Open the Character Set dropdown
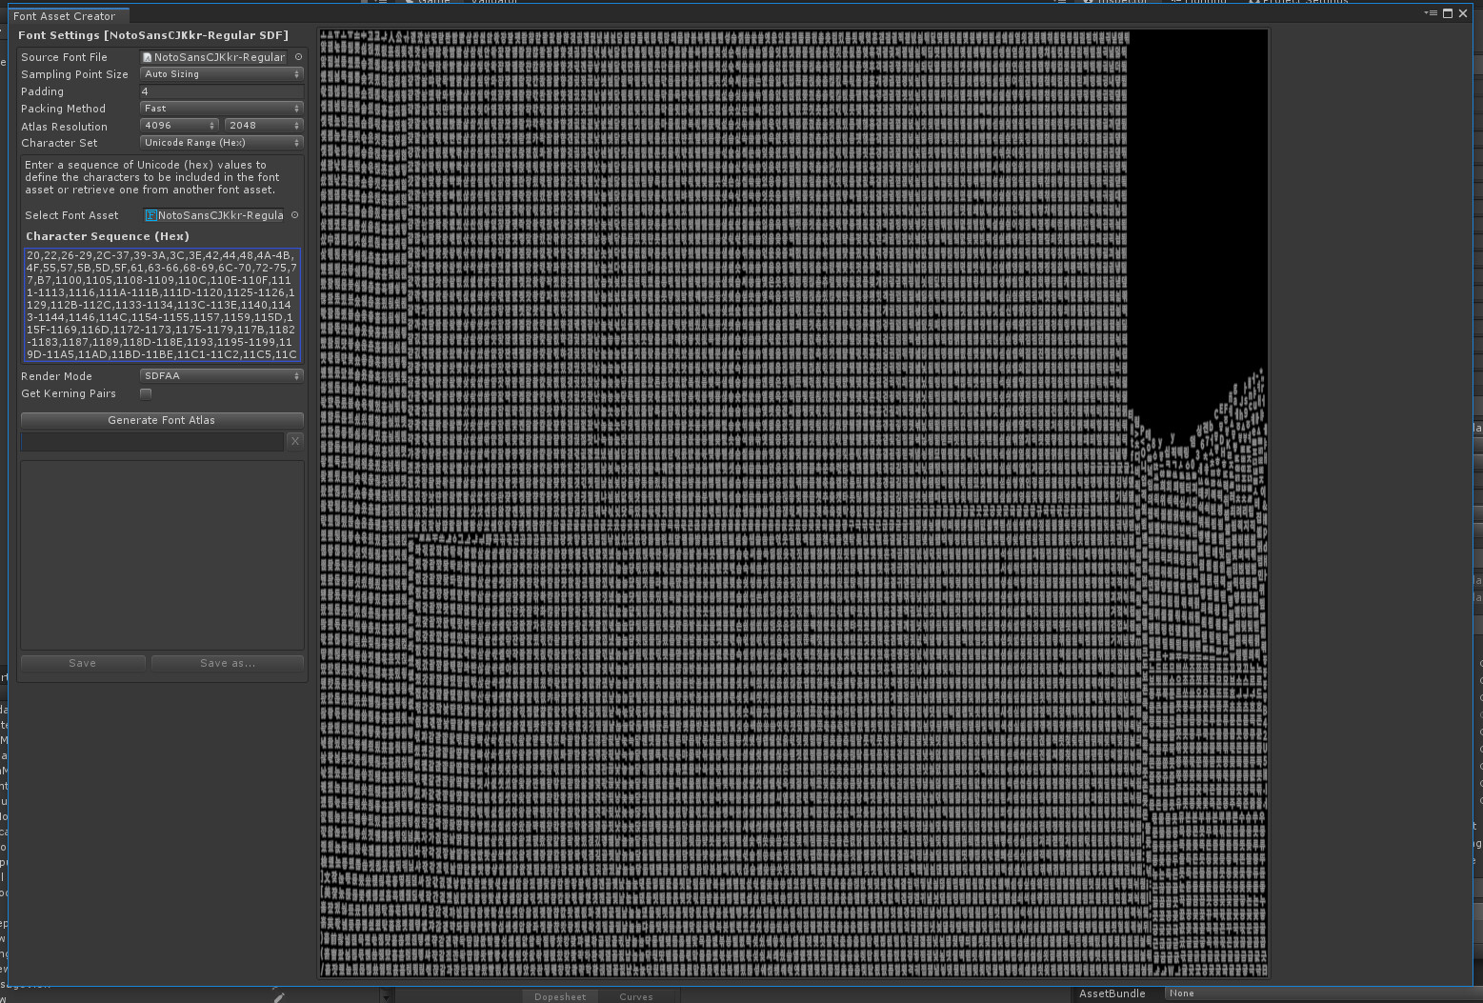The image size is (1483, 1003). click(221, 142)
